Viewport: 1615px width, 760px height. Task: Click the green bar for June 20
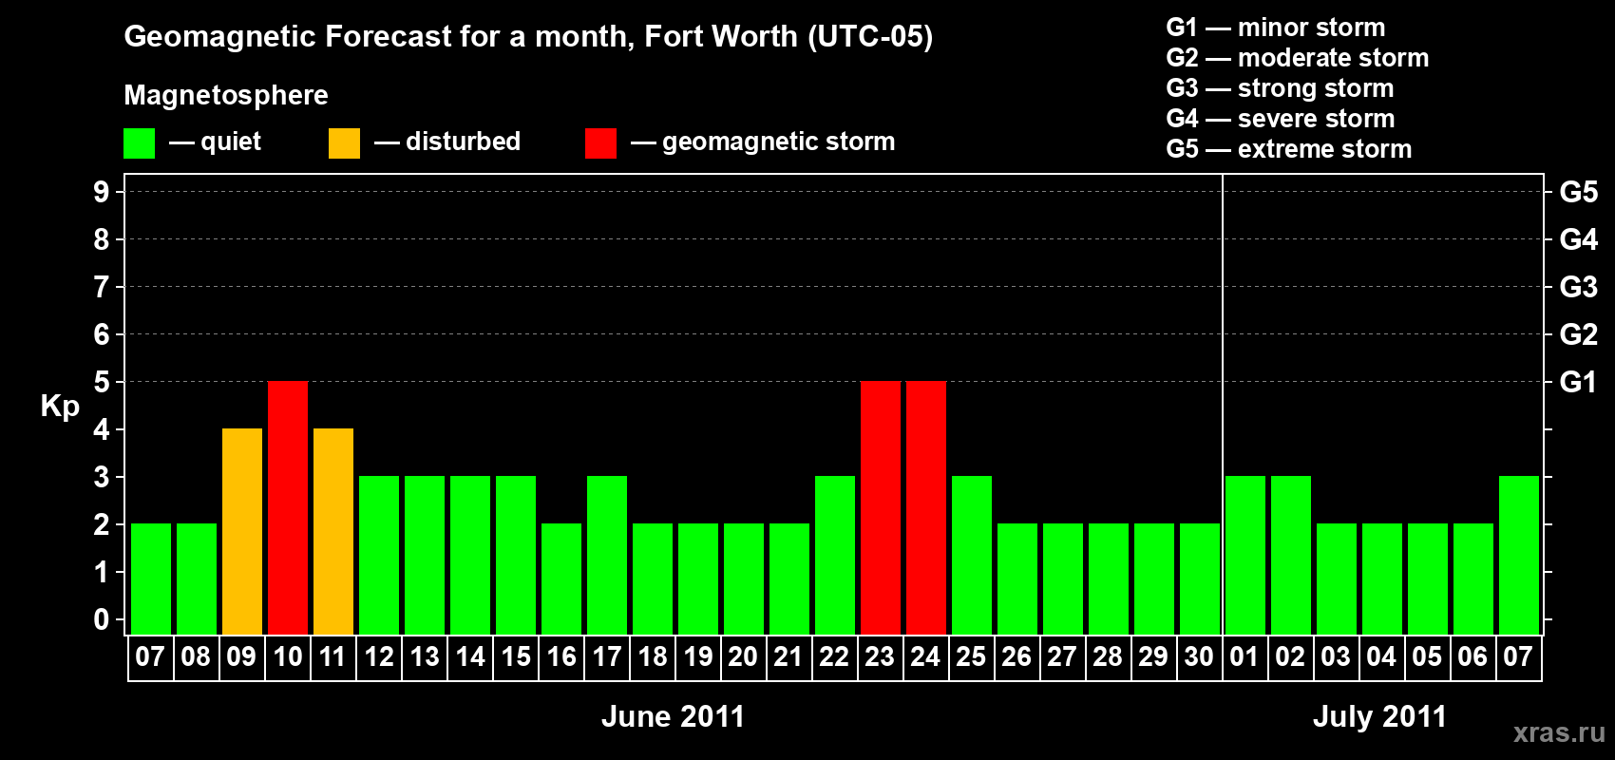[744, 579]
